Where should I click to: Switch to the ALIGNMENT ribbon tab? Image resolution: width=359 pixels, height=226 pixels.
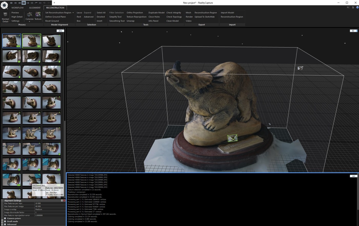[35, 8]
